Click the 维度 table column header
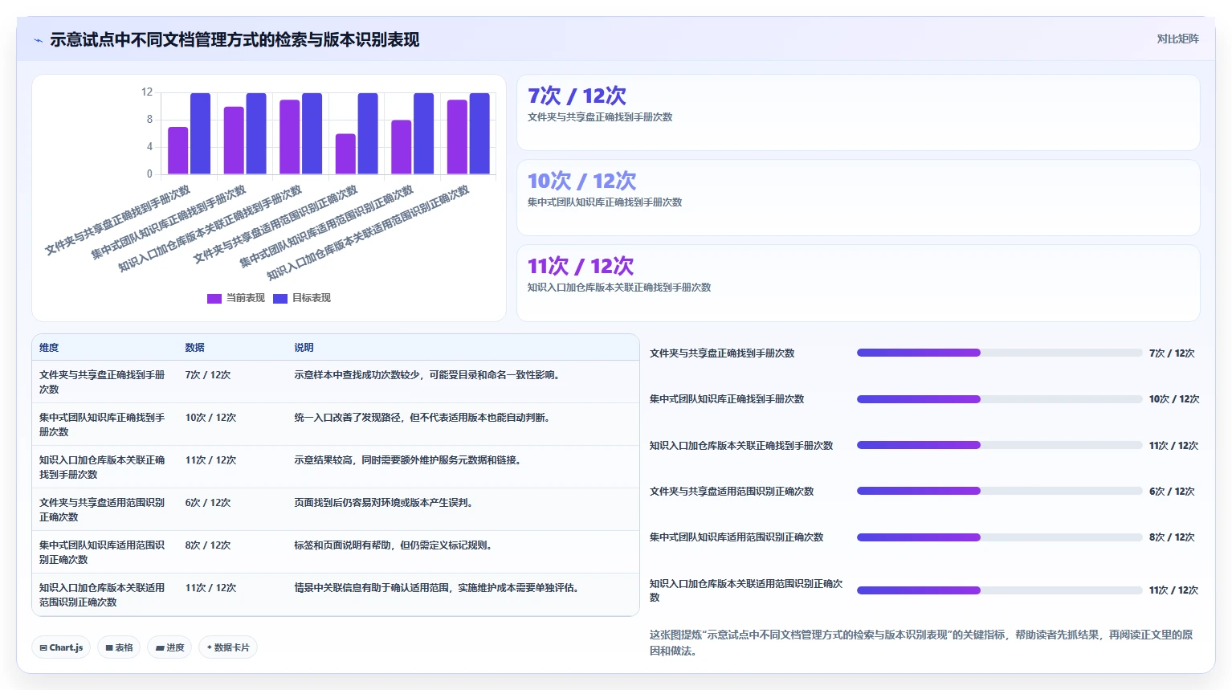Screen dimensions: 1232x690 pyautogui.click(x=49, y=348)
